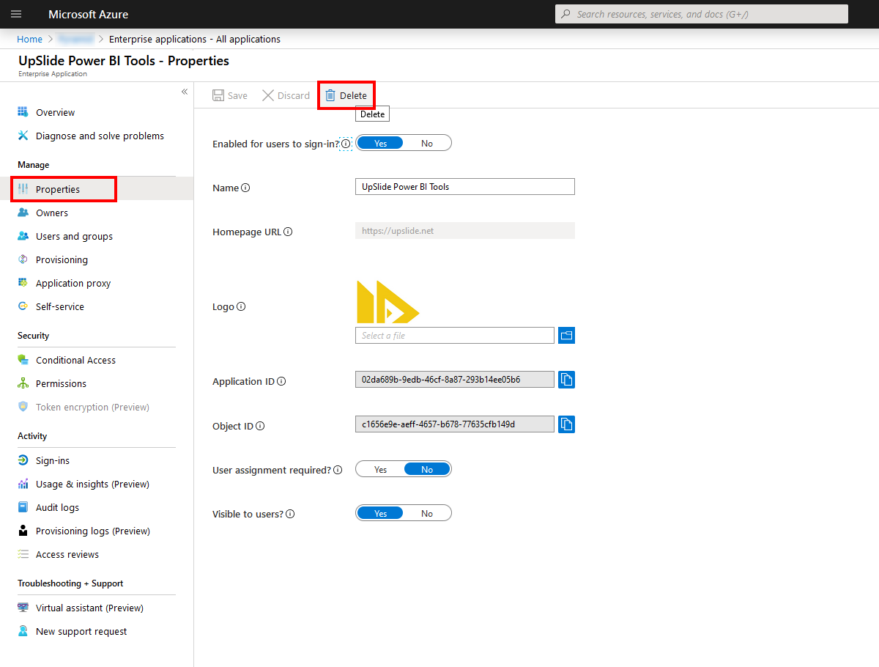Click the New support request icon
The height and width of the screenshot is (667, 879).
click(23, 631)
